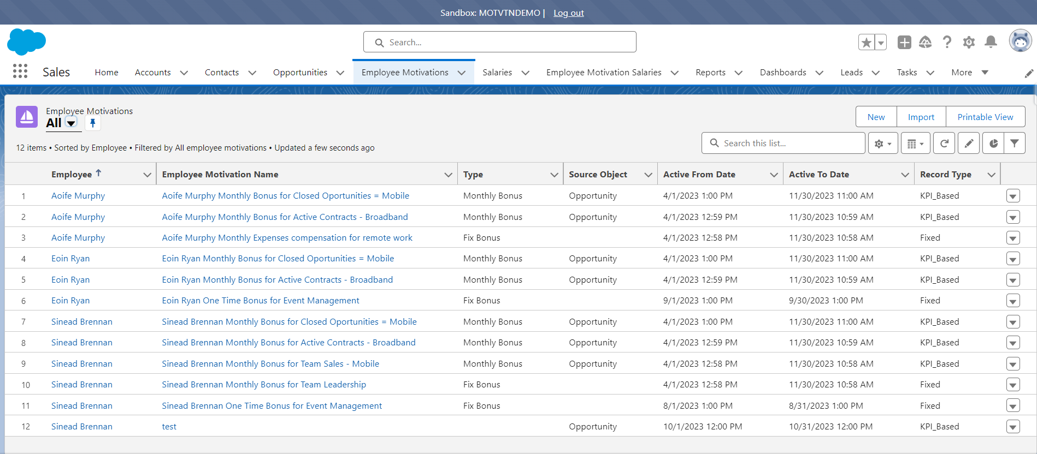Refresh the list view

[x=944, y=143]
